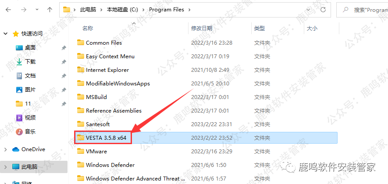Viewport: 388px width, 184px height.
Task: Open the Pictures (图片) quick access item
Action: point(30,90)
